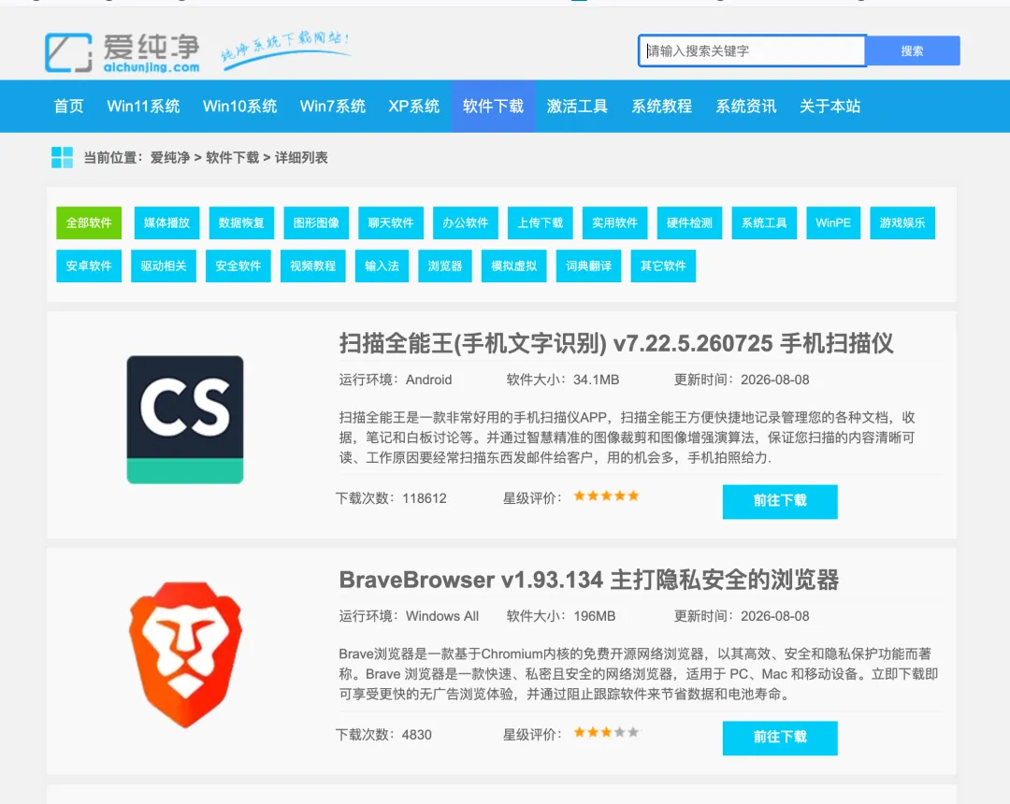Click the 详细列表 breadcrumb text

tap(301, 158)
